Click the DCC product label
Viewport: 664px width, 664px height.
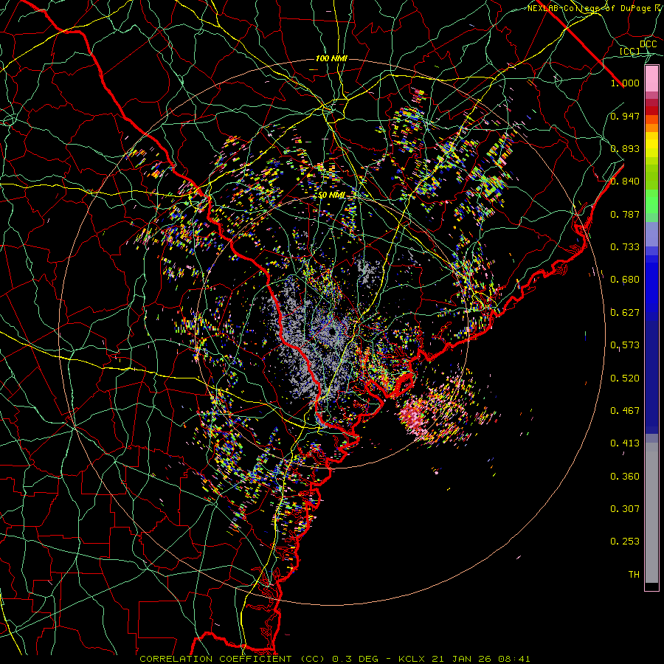point(648,44)
